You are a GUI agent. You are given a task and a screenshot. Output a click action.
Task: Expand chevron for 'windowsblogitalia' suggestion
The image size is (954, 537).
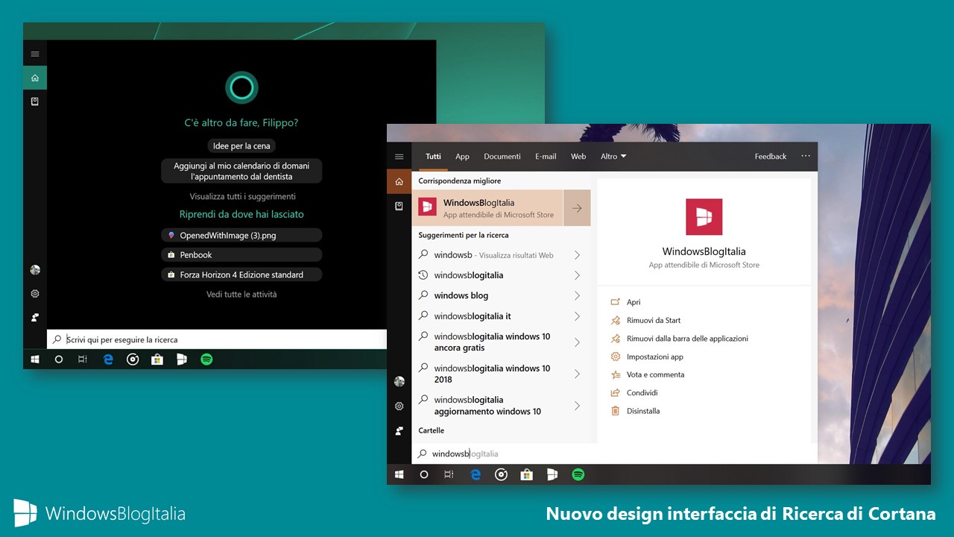pyautogui.click(x=578, y=275)
